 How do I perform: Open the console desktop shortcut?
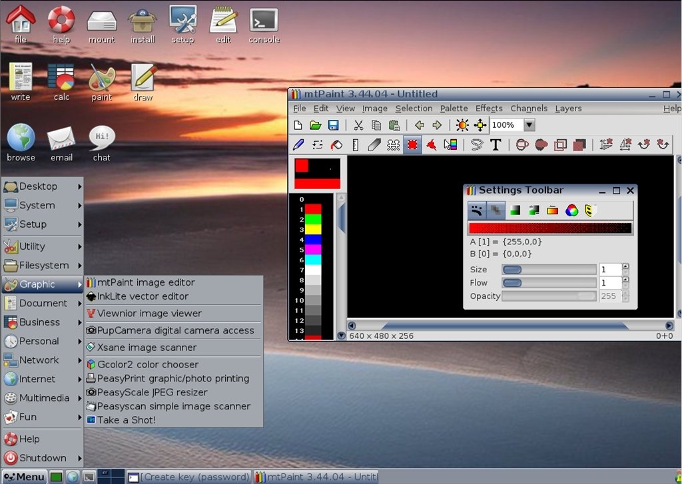[x=264, y=26]
